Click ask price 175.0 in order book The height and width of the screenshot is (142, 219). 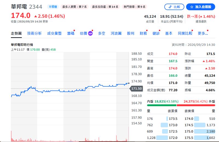tap(189, 131)
